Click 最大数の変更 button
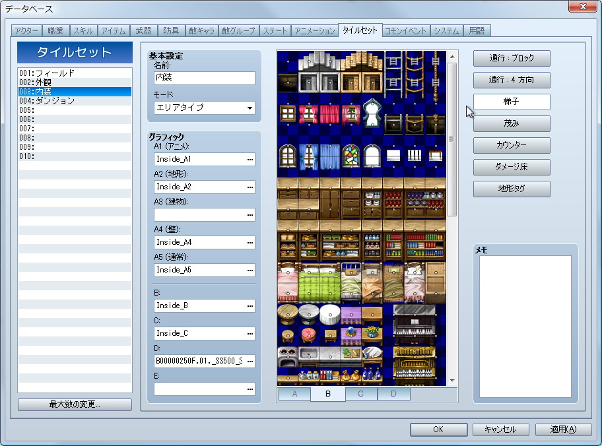 click(75, 404)
